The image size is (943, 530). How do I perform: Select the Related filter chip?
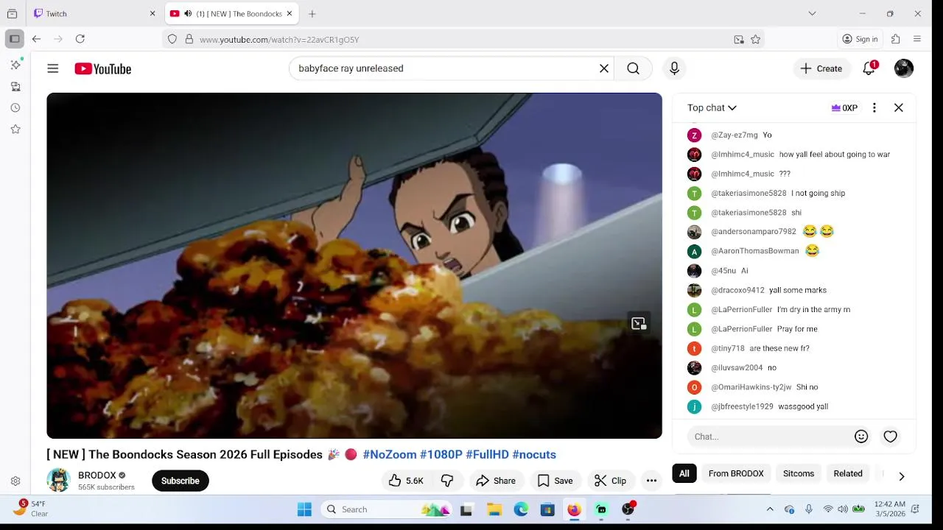point(848,473)
